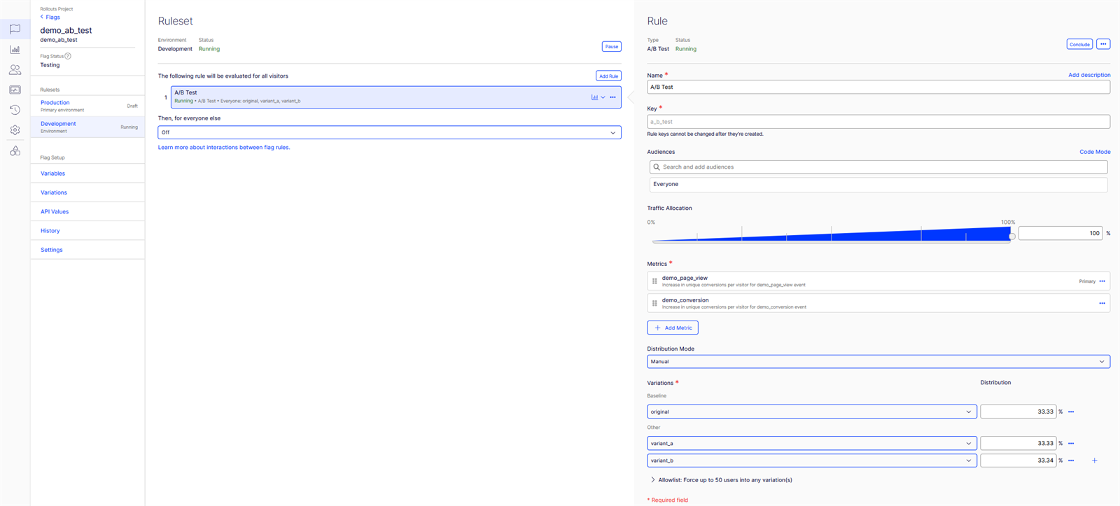
Task: Click original distribution field 33.33
Action: tap(1018, 412)
